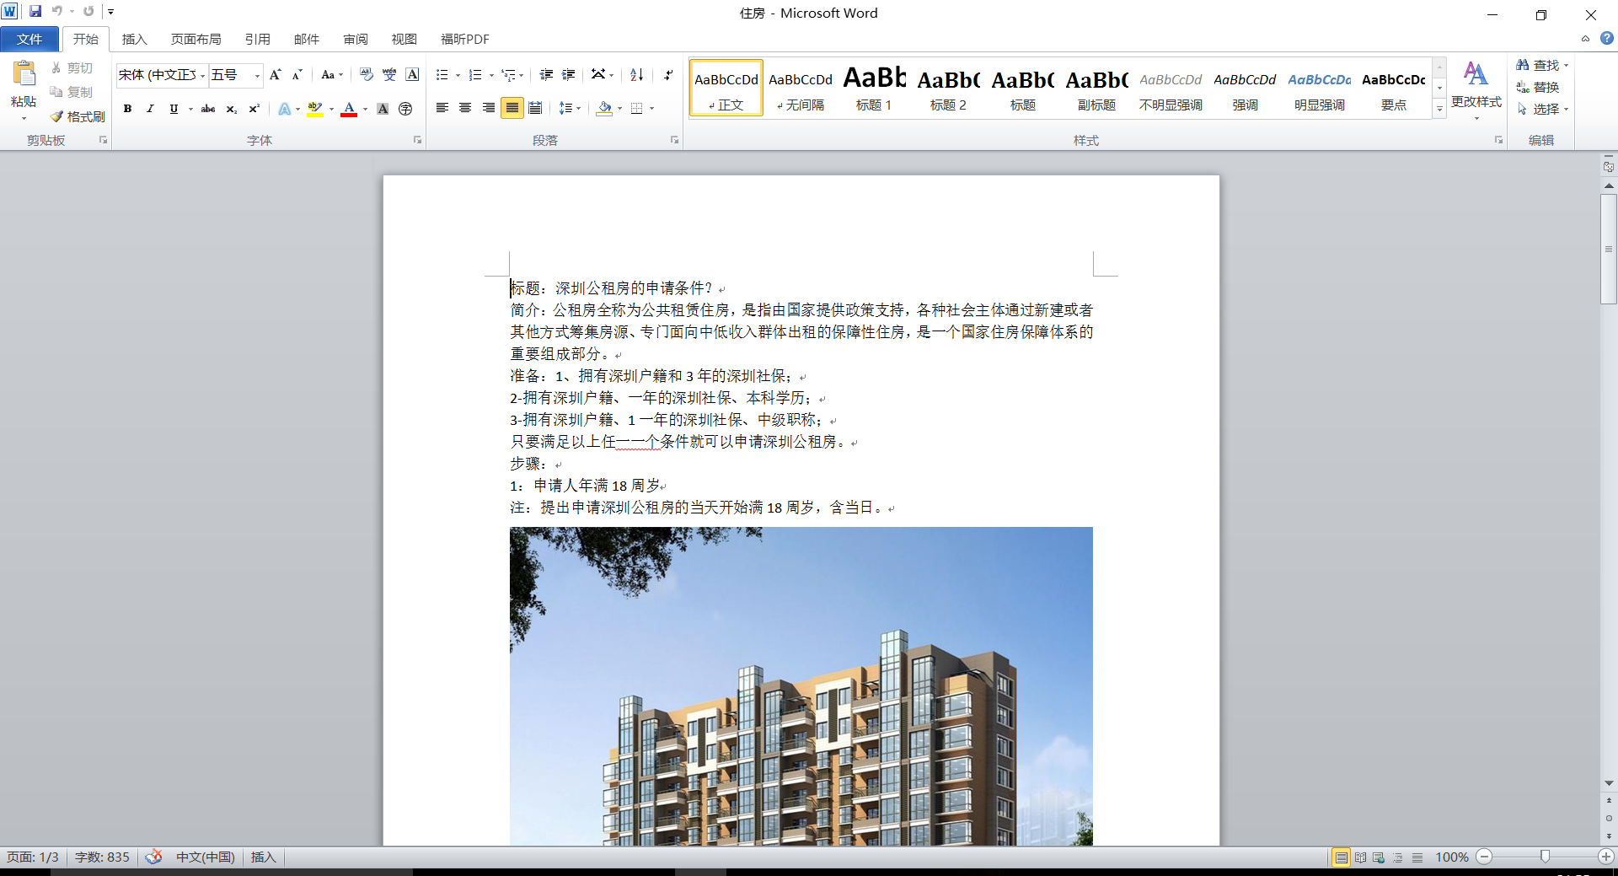The width and height of the screenshot is (1618, 876).
Task: Switch to the Page Layout tab
Action: tap(196, 39)
